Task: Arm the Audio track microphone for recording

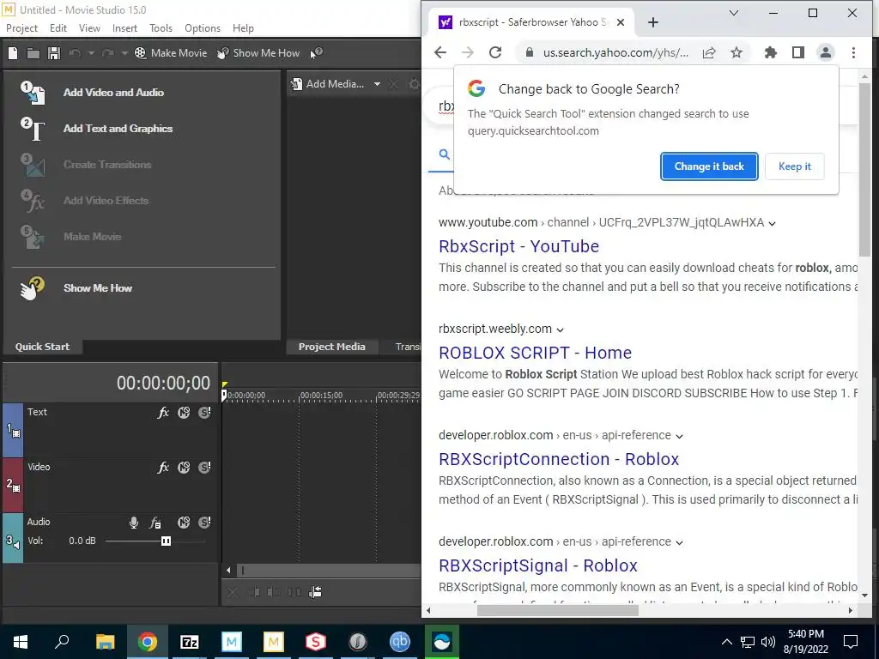Action: pyautogui.click(x=134, y=523)
